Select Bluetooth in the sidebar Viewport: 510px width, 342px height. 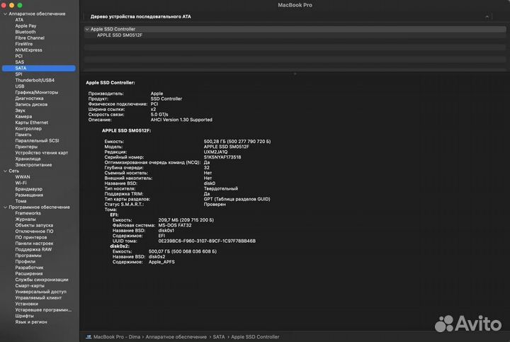pyautogui.click(x=25, y=32)
